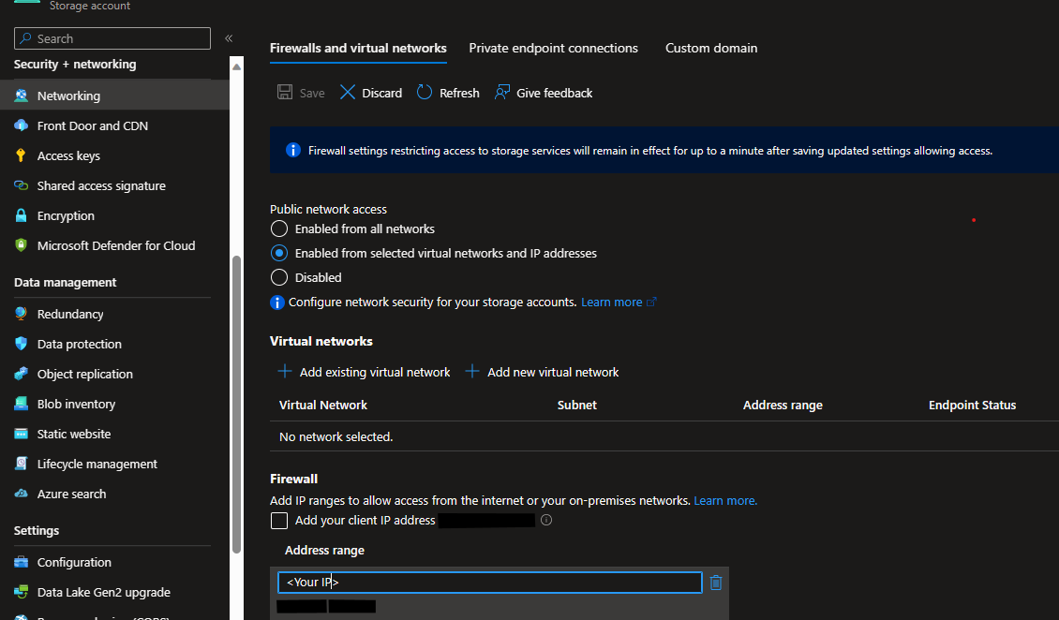Choose the Disabled network access option

pyautogui.click(x=278, y=276)
